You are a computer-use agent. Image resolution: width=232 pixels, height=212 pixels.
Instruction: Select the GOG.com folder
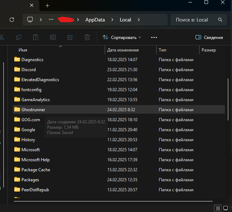coord(119,119)
